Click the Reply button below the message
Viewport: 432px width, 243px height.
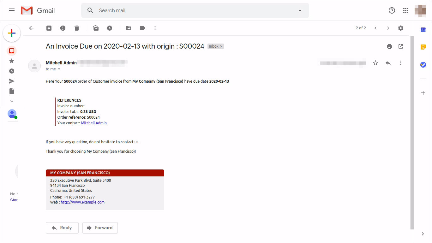pos(62,228)
